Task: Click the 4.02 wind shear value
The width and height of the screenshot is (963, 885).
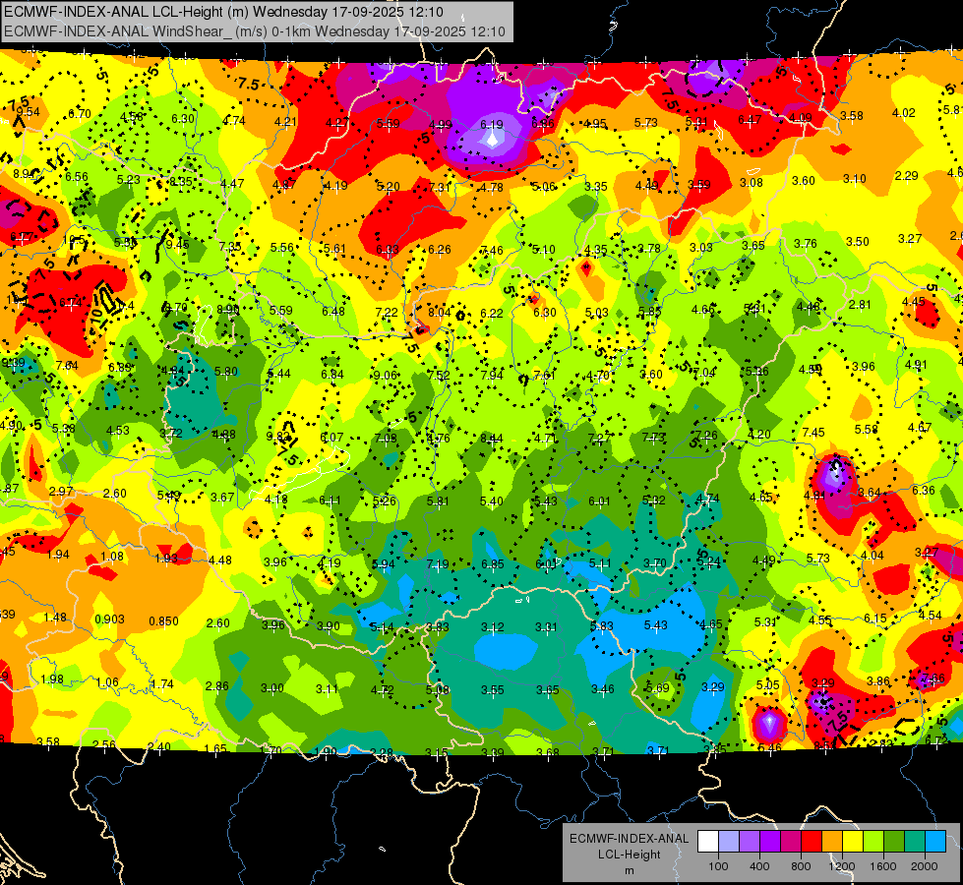Action: point(904,113)
